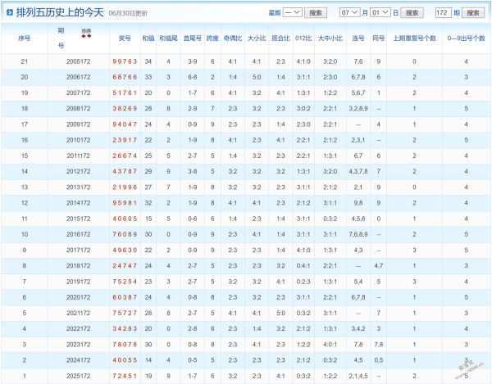Screen dimensions: 492x384
Task: Click the winning number 99763
Action: [x=125, y=61]
